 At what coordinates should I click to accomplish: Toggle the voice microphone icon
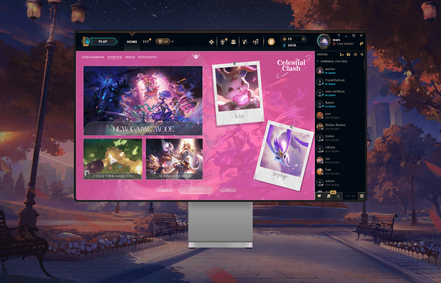point(339,196)
